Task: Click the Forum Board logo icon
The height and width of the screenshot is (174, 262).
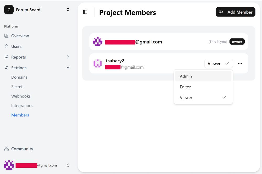Action: (9, 10)
